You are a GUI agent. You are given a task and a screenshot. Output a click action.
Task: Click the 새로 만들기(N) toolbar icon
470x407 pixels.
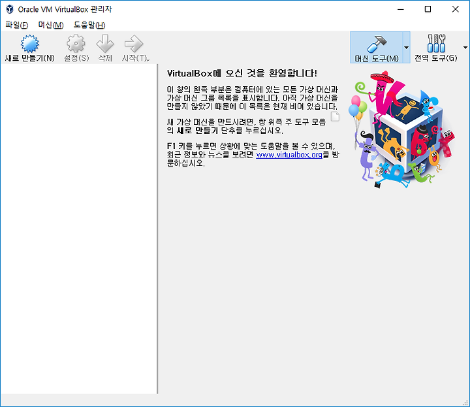point(29,44)
